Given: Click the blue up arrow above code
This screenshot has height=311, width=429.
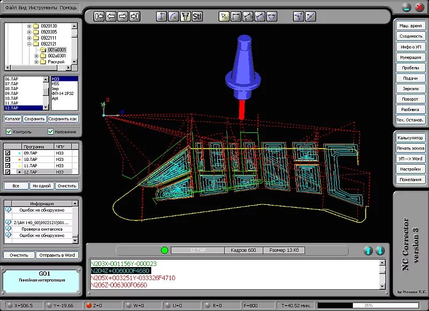Looking at the screenshot, I should click(368, 250).
